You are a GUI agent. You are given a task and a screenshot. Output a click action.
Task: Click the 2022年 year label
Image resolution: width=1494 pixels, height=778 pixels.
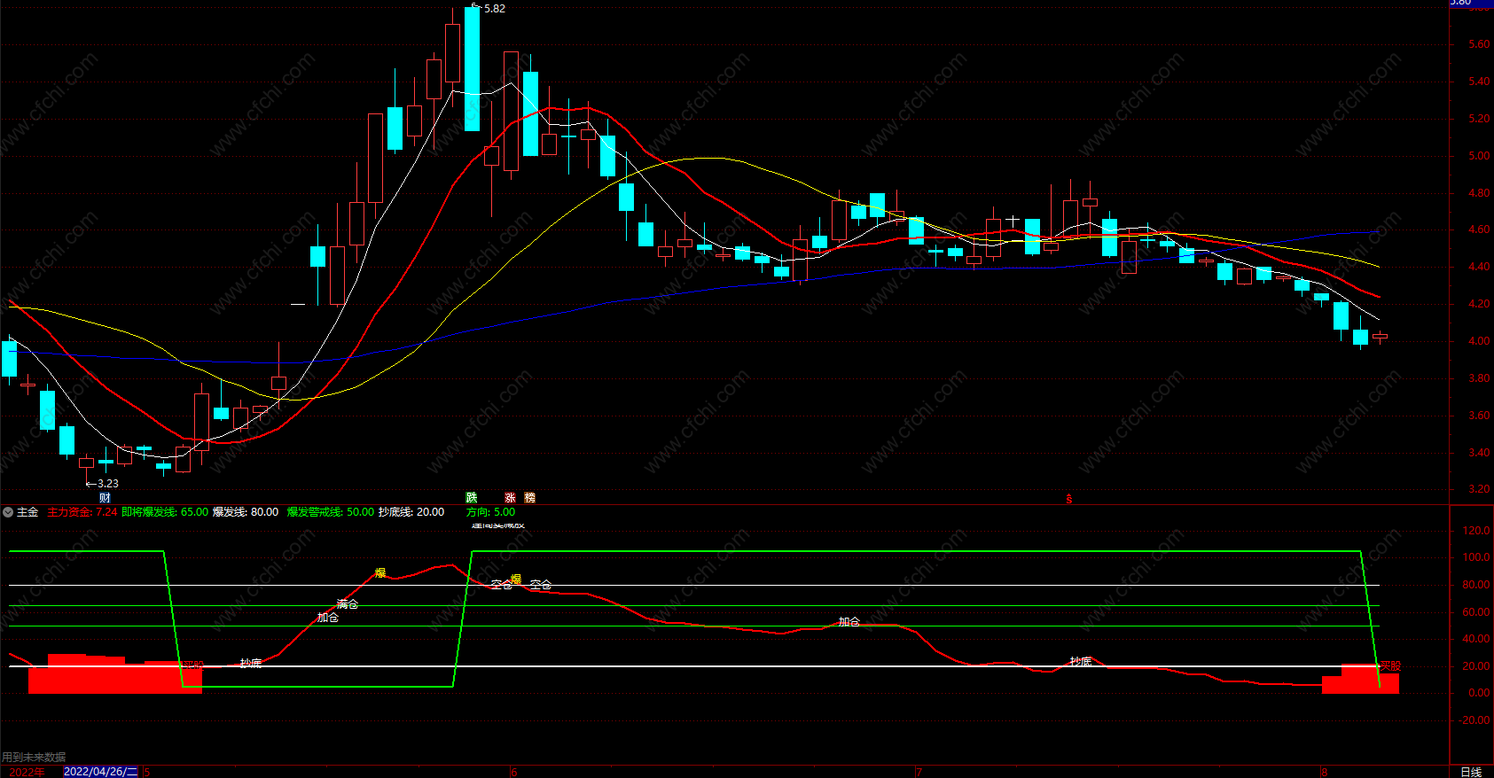point(27,772)
